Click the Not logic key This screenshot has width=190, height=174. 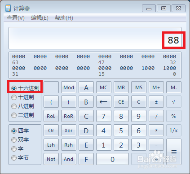click(51, 159)
